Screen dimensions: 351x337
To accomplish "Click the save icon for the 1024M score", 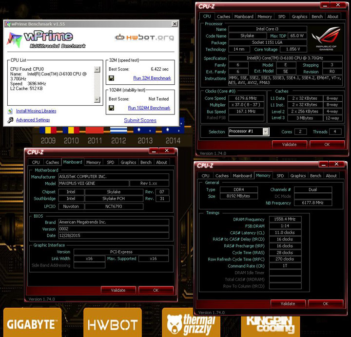I will (x=111, y=108).
